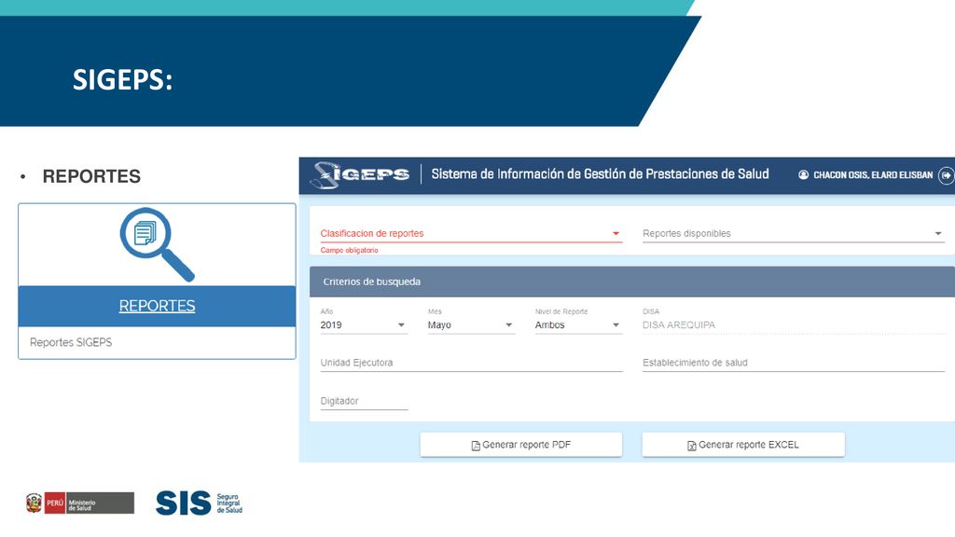Click the user profile icon beside CHACON OSIS
Image resolution: width=955 pixels, height=537 pixels.
(x=803, y=174)
